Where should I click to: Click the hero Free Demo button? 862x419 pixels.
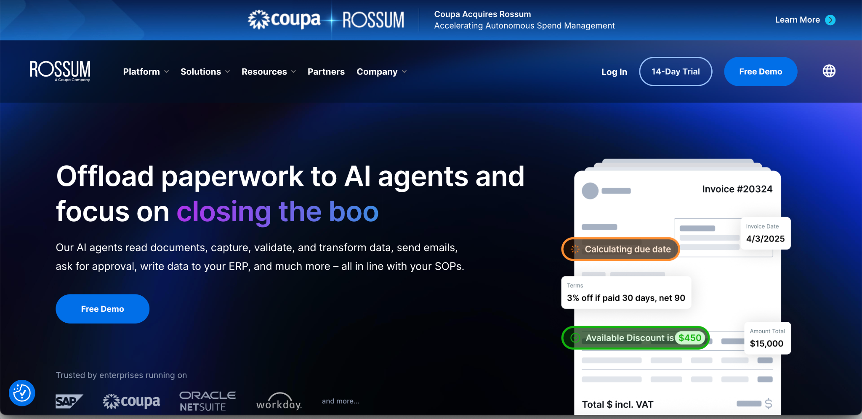coord(102,309)
